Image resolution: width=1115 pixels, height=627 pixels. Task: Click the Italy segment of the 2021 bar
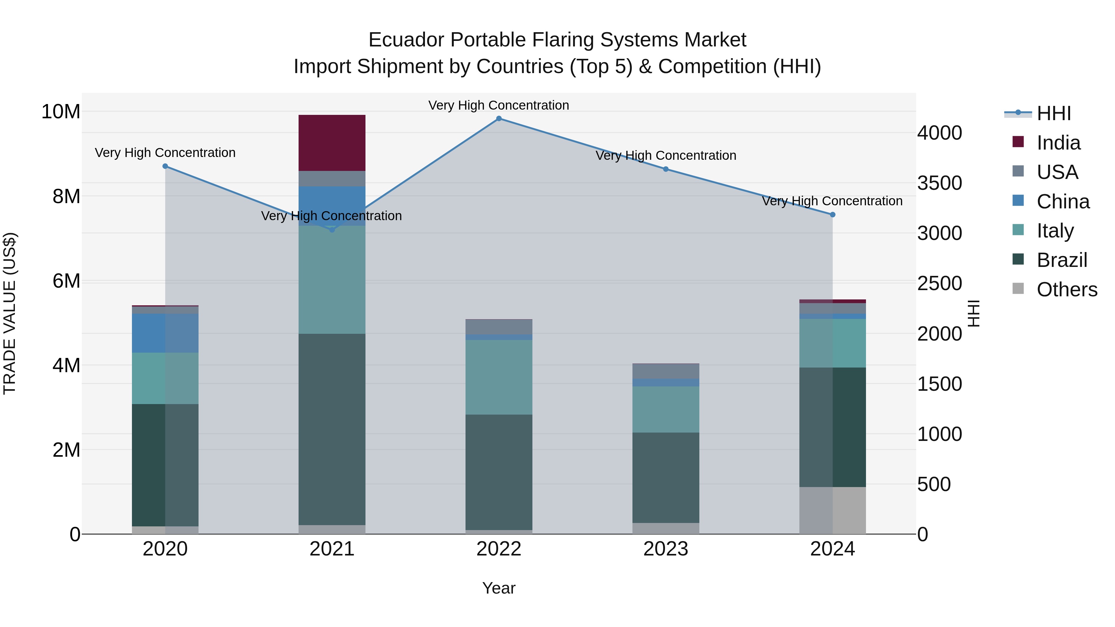point(332,280)
